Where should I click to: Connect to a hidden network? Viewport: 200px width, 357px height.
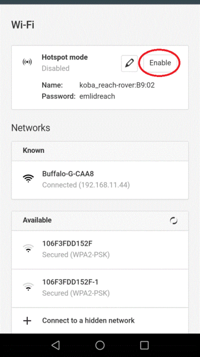pos(100,321)
